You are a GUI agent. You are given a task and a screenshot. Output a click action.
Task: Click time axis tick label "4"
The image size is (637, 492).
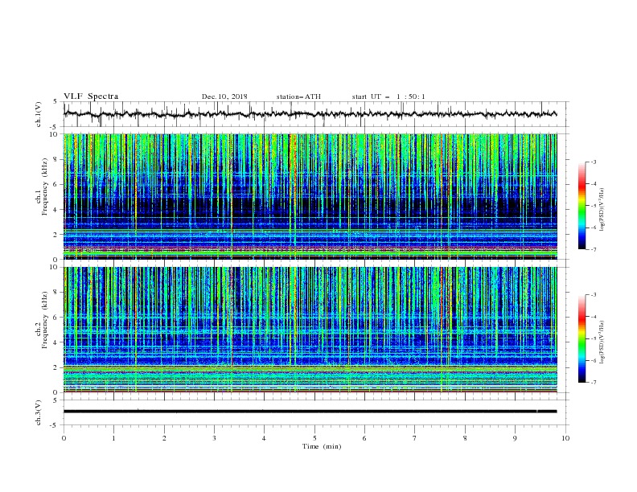(x=265, y=438)
